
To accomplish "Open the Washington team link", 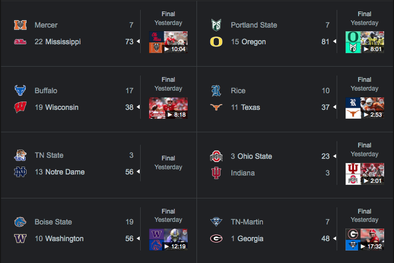I will click(x=65, y=239).
